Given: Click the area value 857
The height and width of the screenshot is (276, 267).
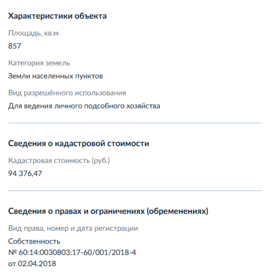Looking at the screenshot, I should (x=15, y=46).
